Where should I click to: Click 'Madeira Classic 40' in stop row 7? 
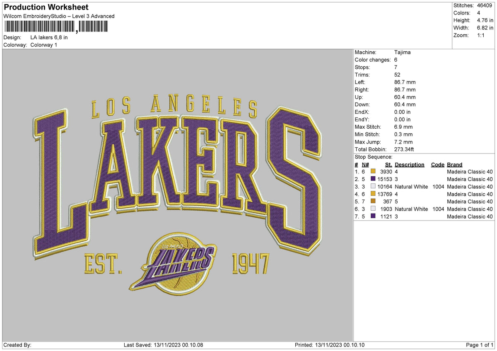tap(470, 216)
